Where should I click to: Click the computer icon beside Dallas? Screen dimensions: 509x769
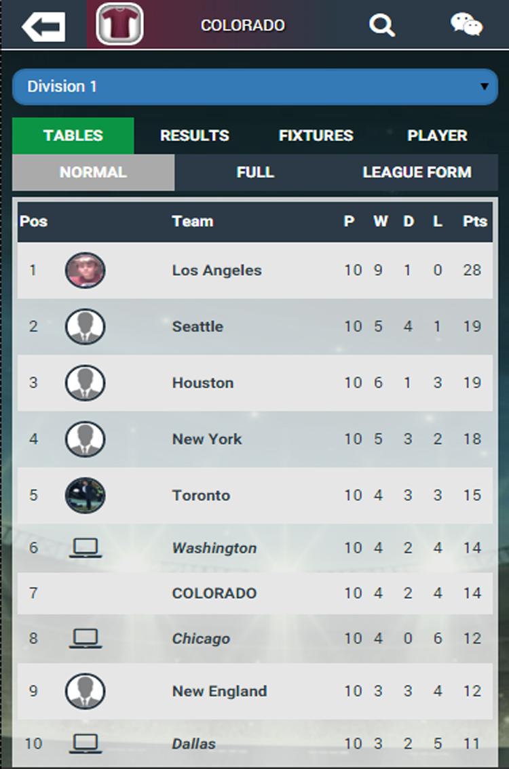click(85, 743)
